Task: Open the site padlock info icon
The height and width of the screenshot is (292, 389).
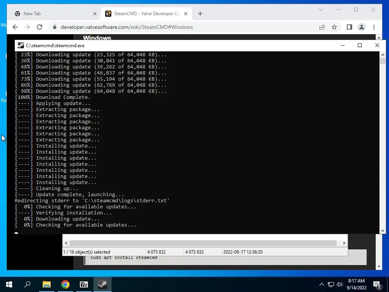Action: tap(55, 27)
